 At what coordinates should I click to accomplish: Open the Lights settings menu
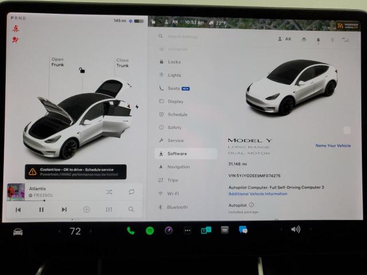point(174,75)
